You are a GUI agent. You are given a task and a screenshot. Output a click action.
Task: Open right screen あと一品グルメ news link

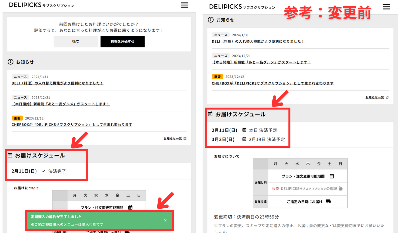[x=261, y=62]
